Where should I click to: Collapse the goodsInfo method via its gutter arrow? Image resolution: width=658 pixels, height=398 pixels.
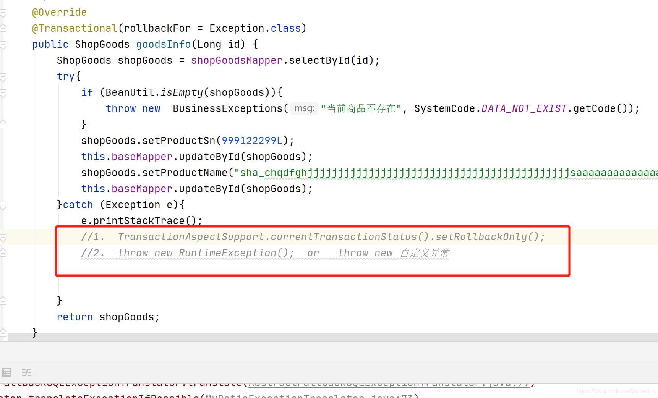[x=3, y=44]
